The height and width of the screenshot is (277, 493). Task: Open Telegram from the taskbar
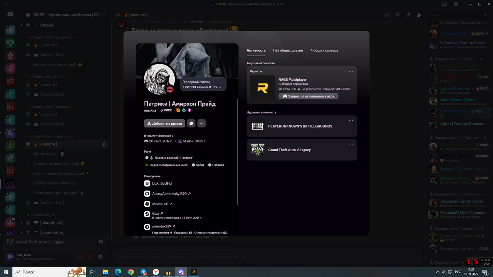pyautogui.click(x=143, y=272)
